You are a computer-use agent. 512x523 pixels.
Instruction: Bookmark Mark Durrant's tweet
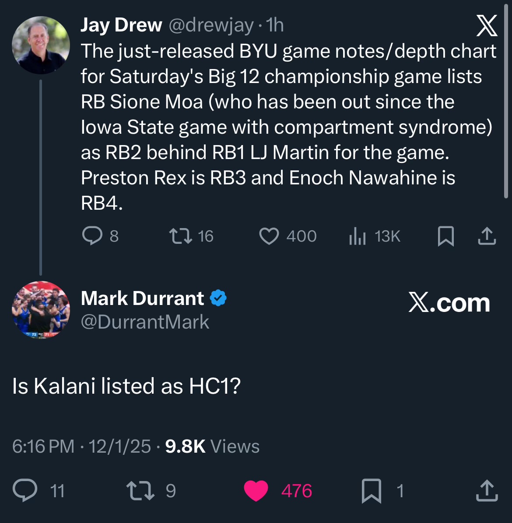[x=372, y=490]
